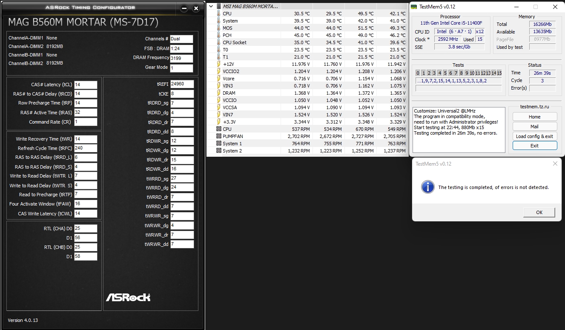565x330 pixels.
Task: Click the RTL (CHB) D0 field
Action: click(86, 247)
